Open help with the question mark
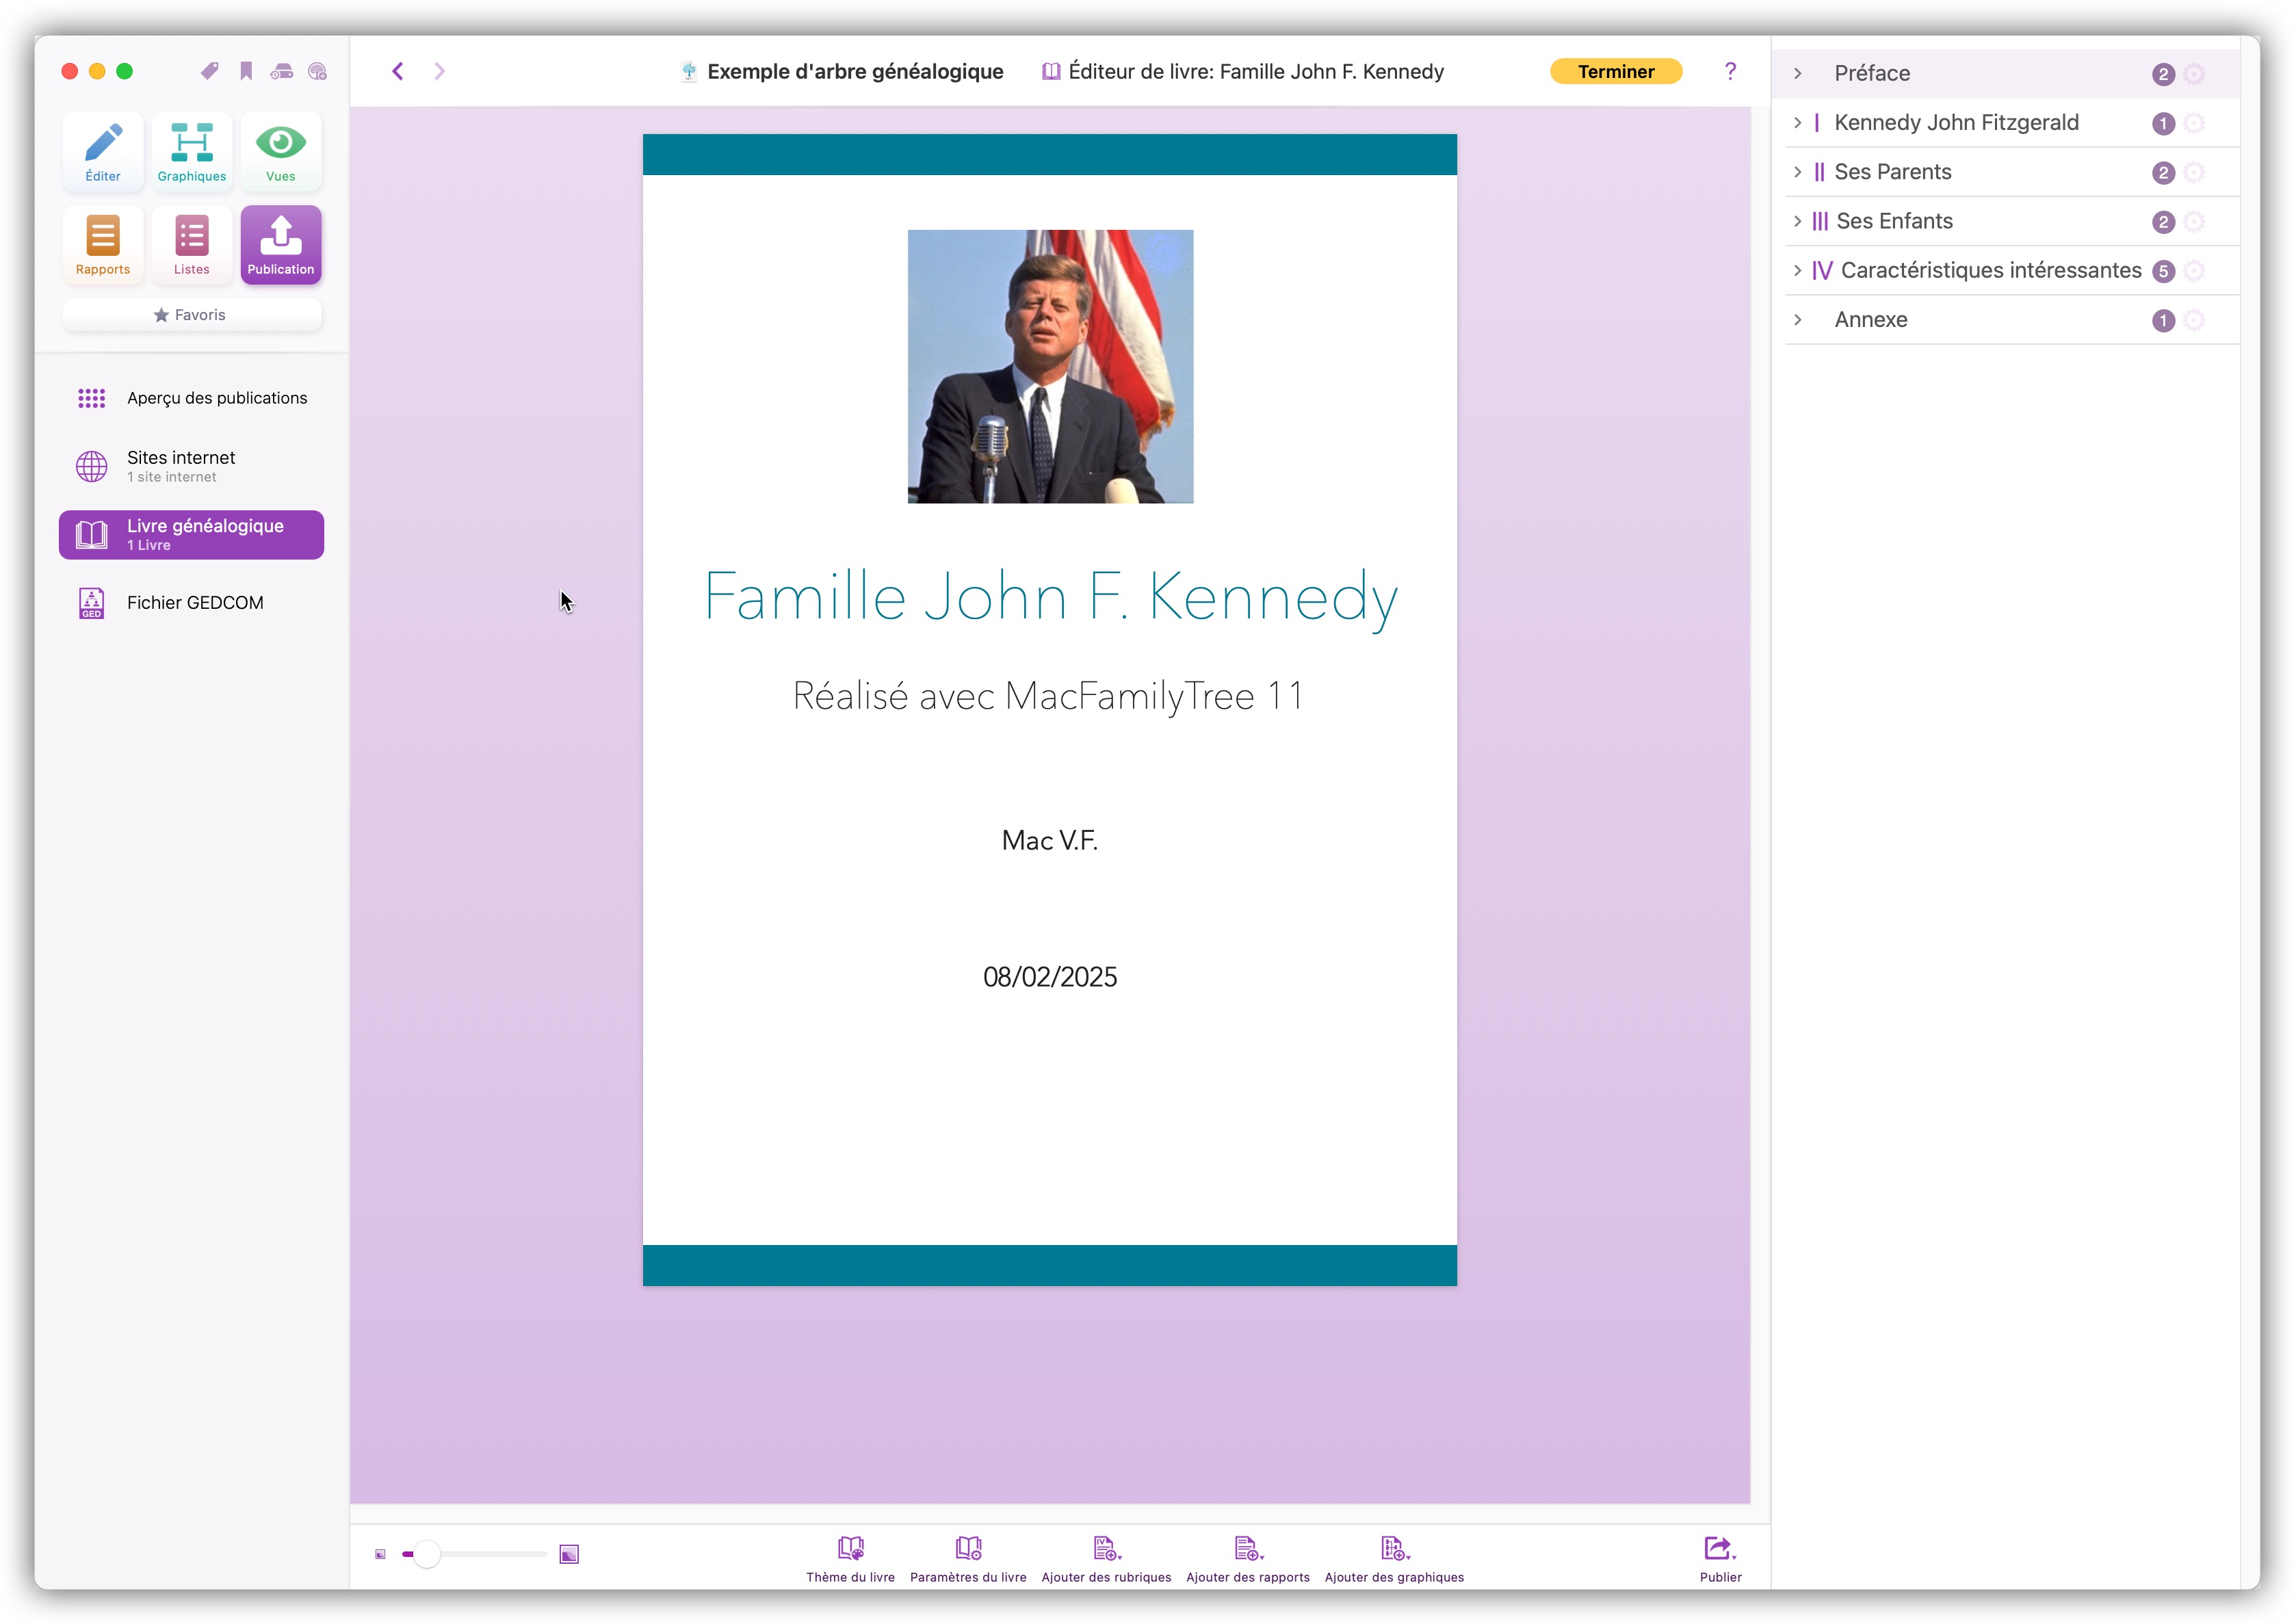This screenshot has height=1624, width=2296. point(1730,71)
